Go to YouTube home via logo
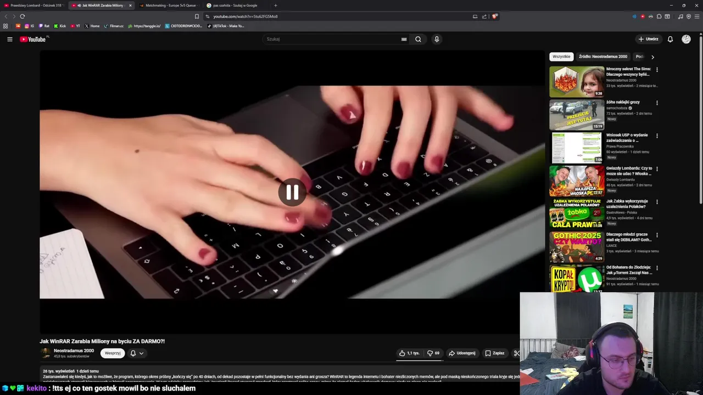Image resolution: width=703 pixels, height=395 pixels. (33, 39)
